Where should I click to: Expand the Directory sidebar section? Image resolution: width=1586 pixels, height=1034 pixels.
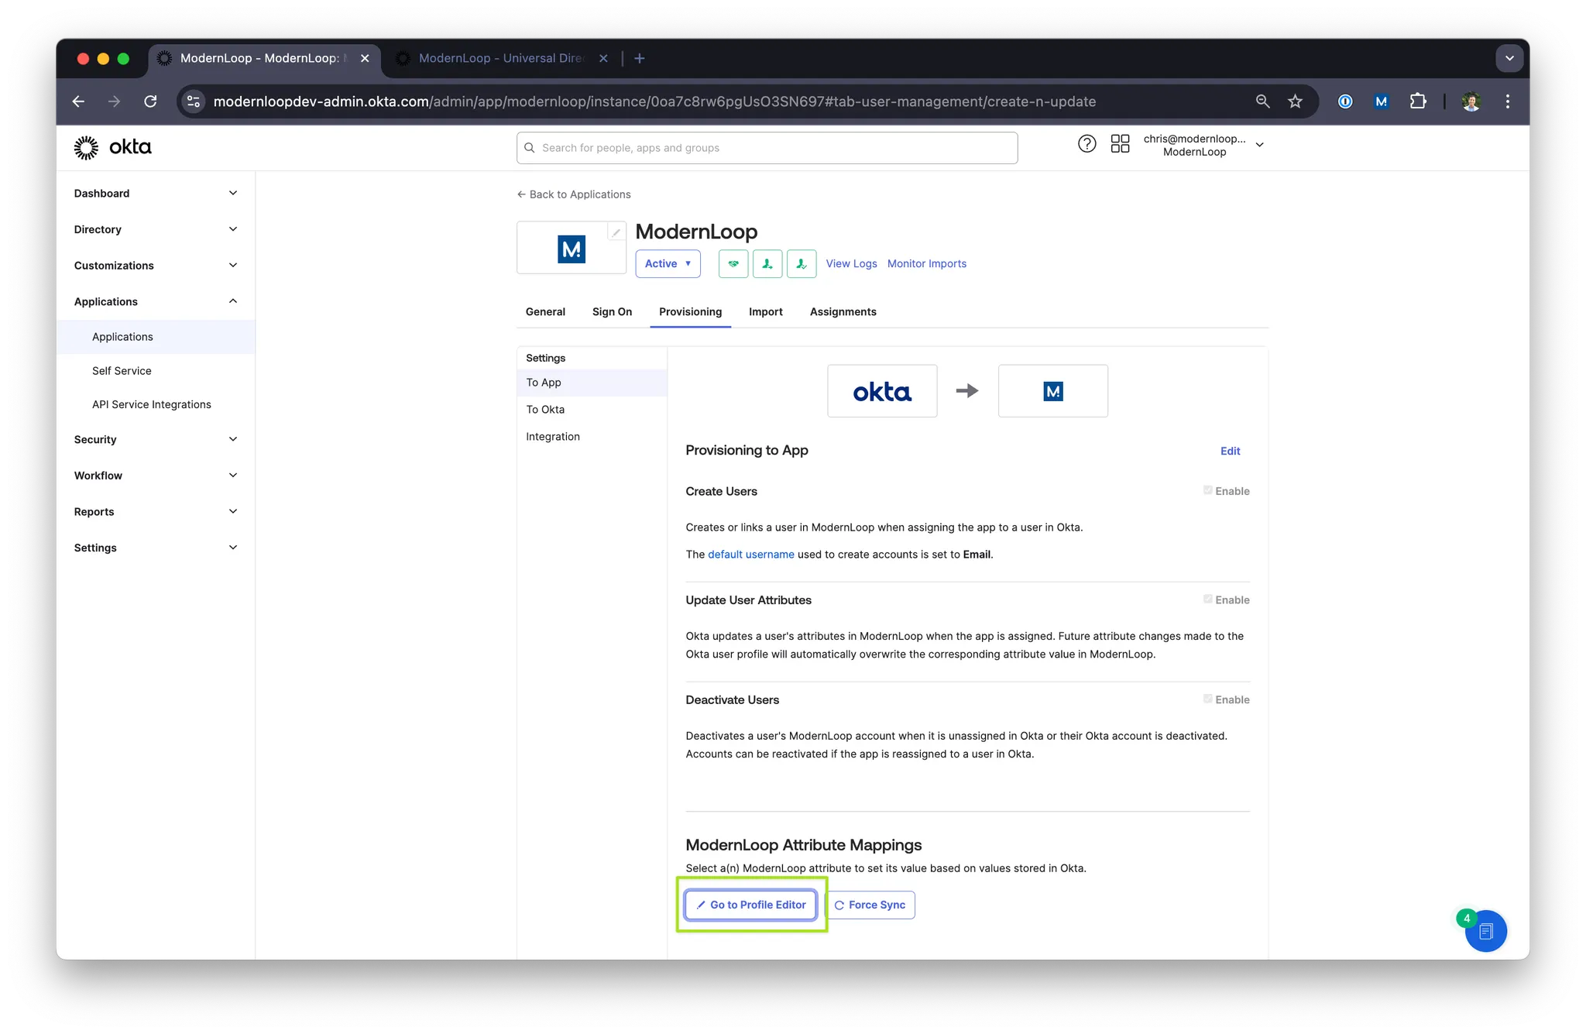point(156,229)
